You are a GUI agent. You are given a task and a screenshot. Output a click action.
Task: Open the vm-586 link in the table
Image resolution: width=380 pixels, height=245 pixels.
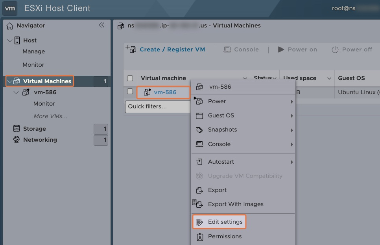(x=165, y=92)
